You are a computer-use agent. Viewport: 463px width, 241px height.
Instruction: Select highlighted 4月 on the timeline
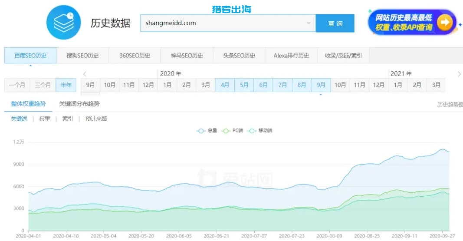225,85
